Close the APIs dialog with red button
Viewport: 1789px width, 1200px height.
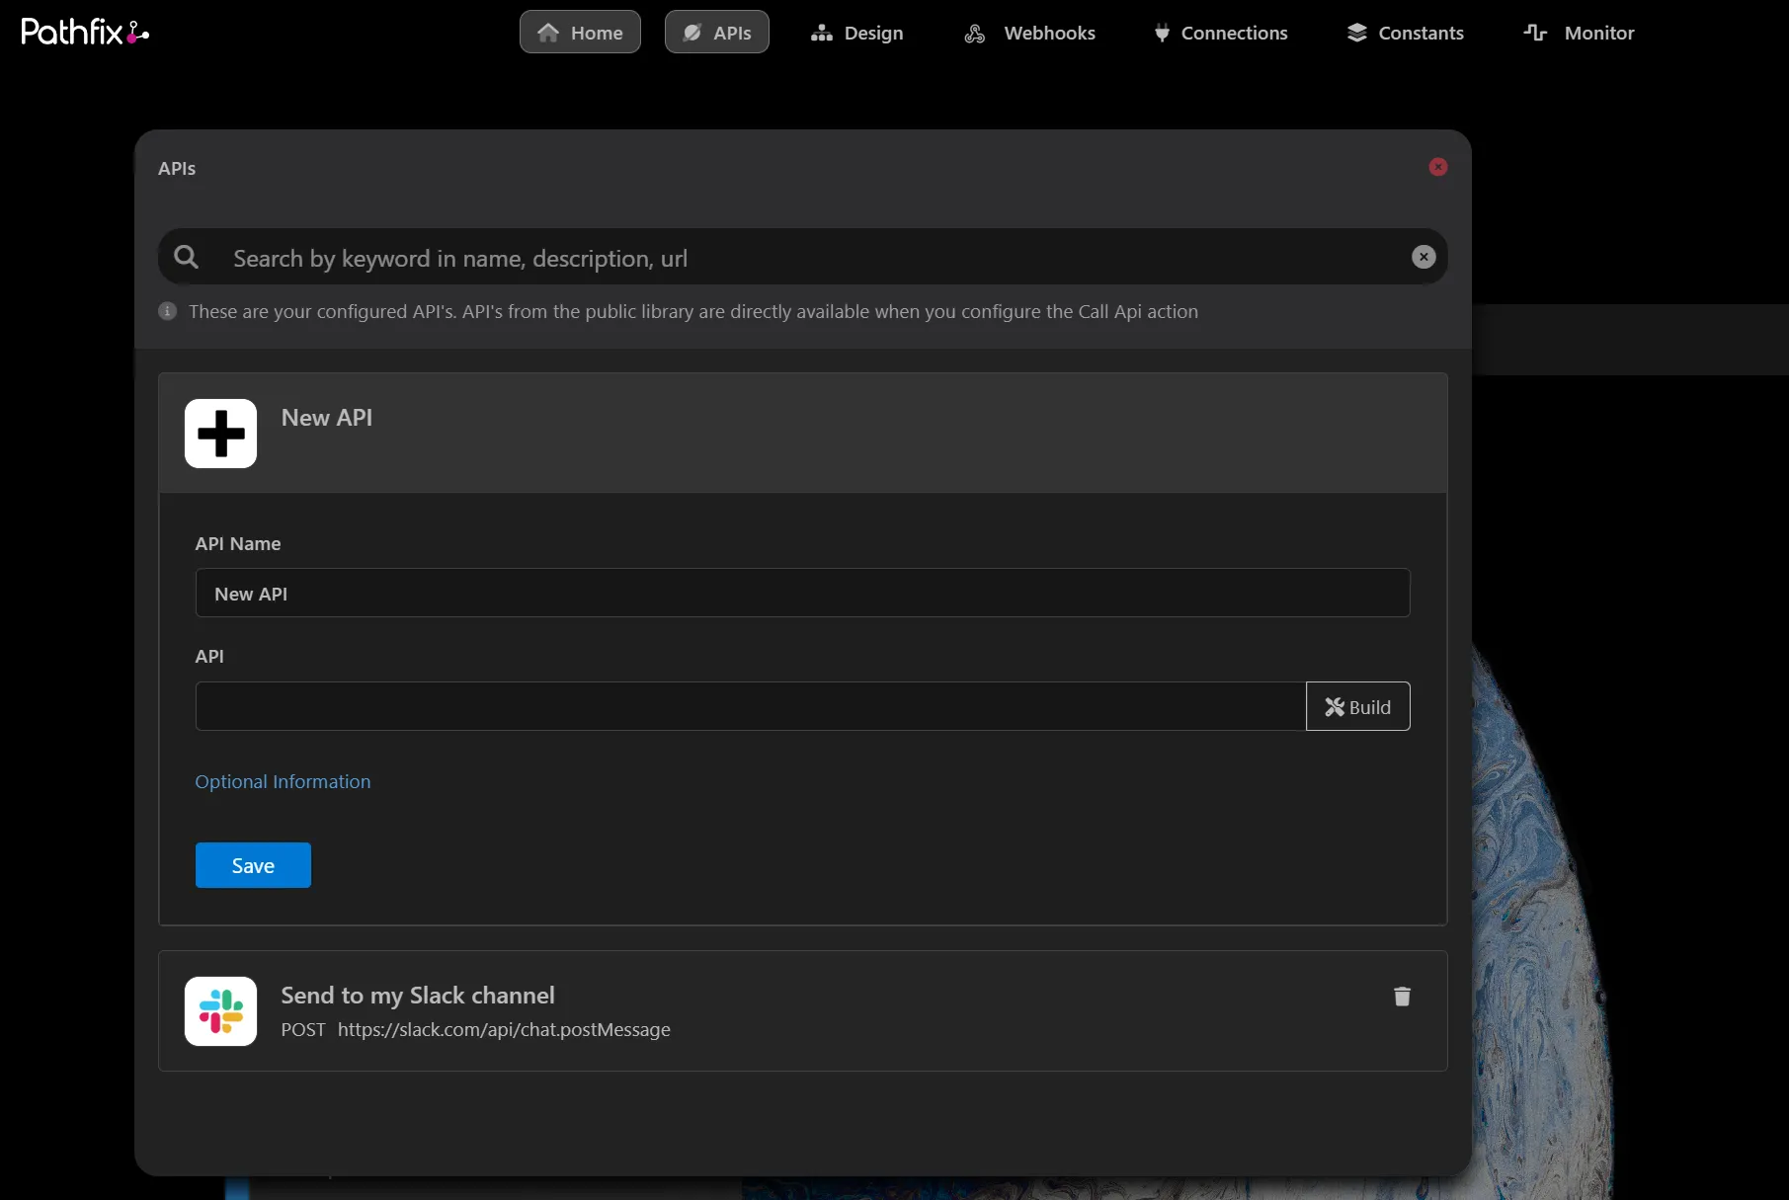(x=1438, y=167)
